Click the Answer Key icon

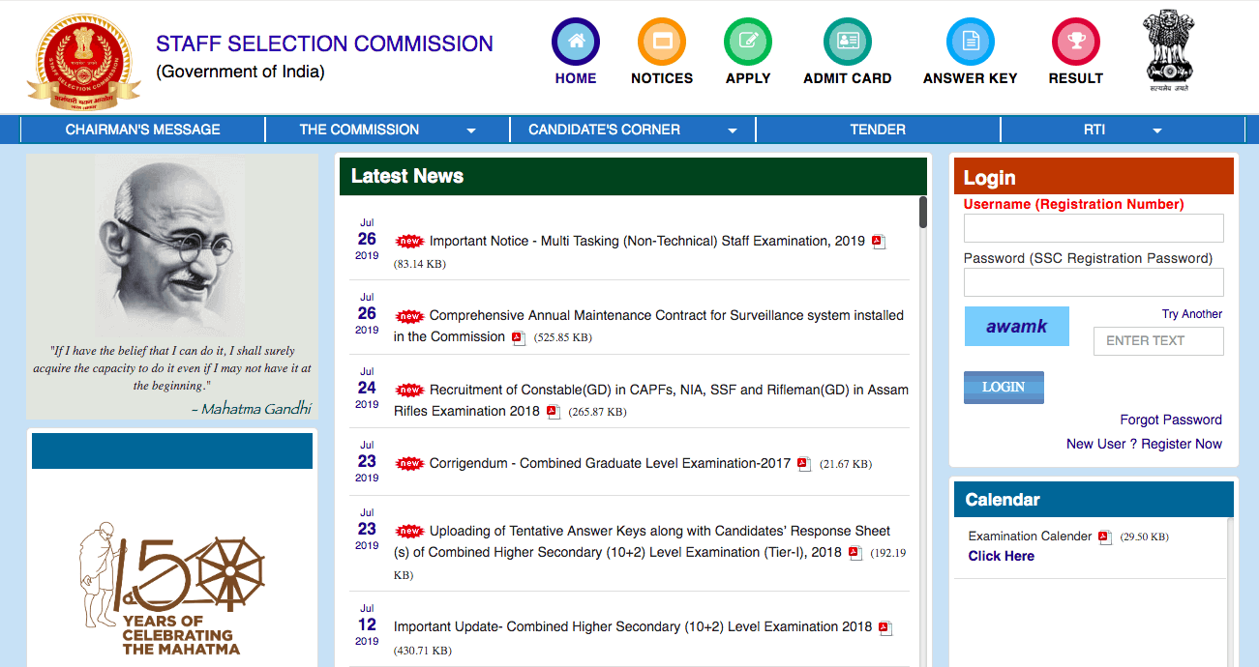coord(970,43)
